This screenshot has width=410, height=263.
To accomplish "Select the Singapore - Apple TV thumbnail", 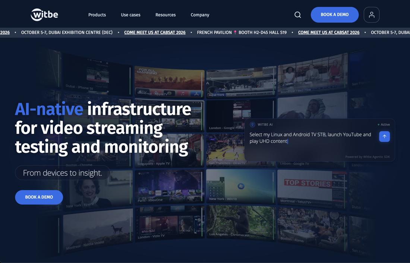I will [170, 150].
